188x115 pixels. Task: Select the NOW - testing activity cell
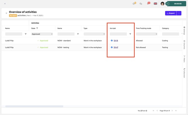(63, 47)
